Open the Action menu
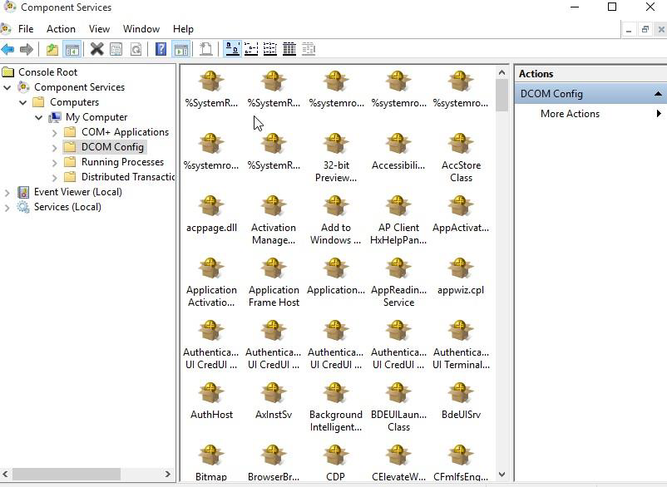 point(61,29)
